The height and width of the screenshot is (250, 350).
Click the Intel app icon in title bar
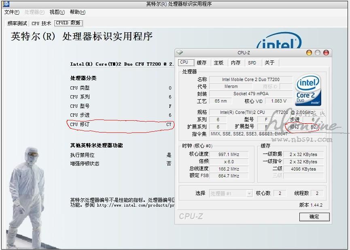pos(6,4)
